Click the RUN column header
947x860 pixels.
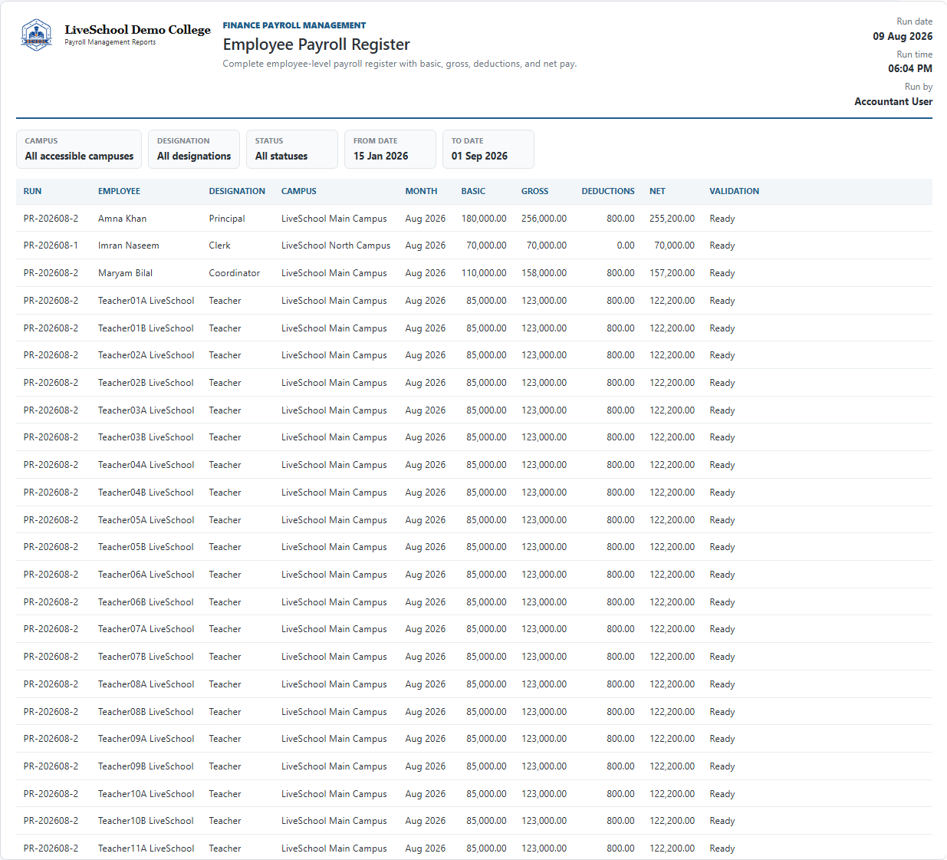(x=32, y=191)
